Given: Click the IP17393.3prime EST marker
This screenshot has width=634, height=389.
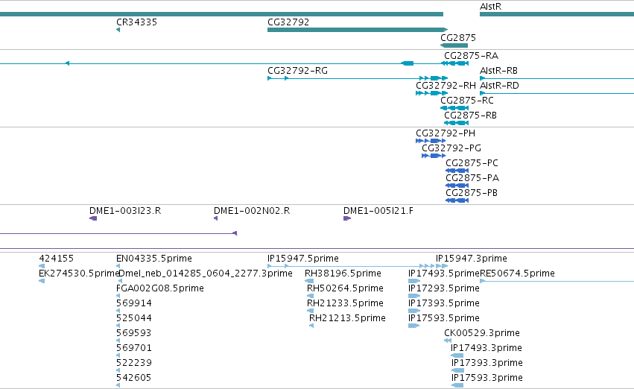Looking at the screenshot, I should pos(457,371).
